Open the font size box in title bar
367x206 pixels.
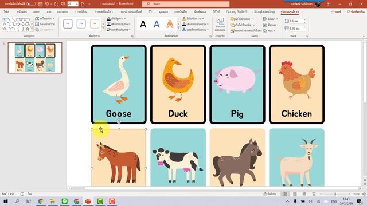click(x=73, y=4)
